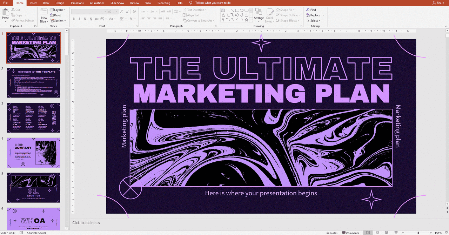The height and width of the screenshot is (235, 449).
Task: Toggle bold formatting
Action: pos(74,19)
